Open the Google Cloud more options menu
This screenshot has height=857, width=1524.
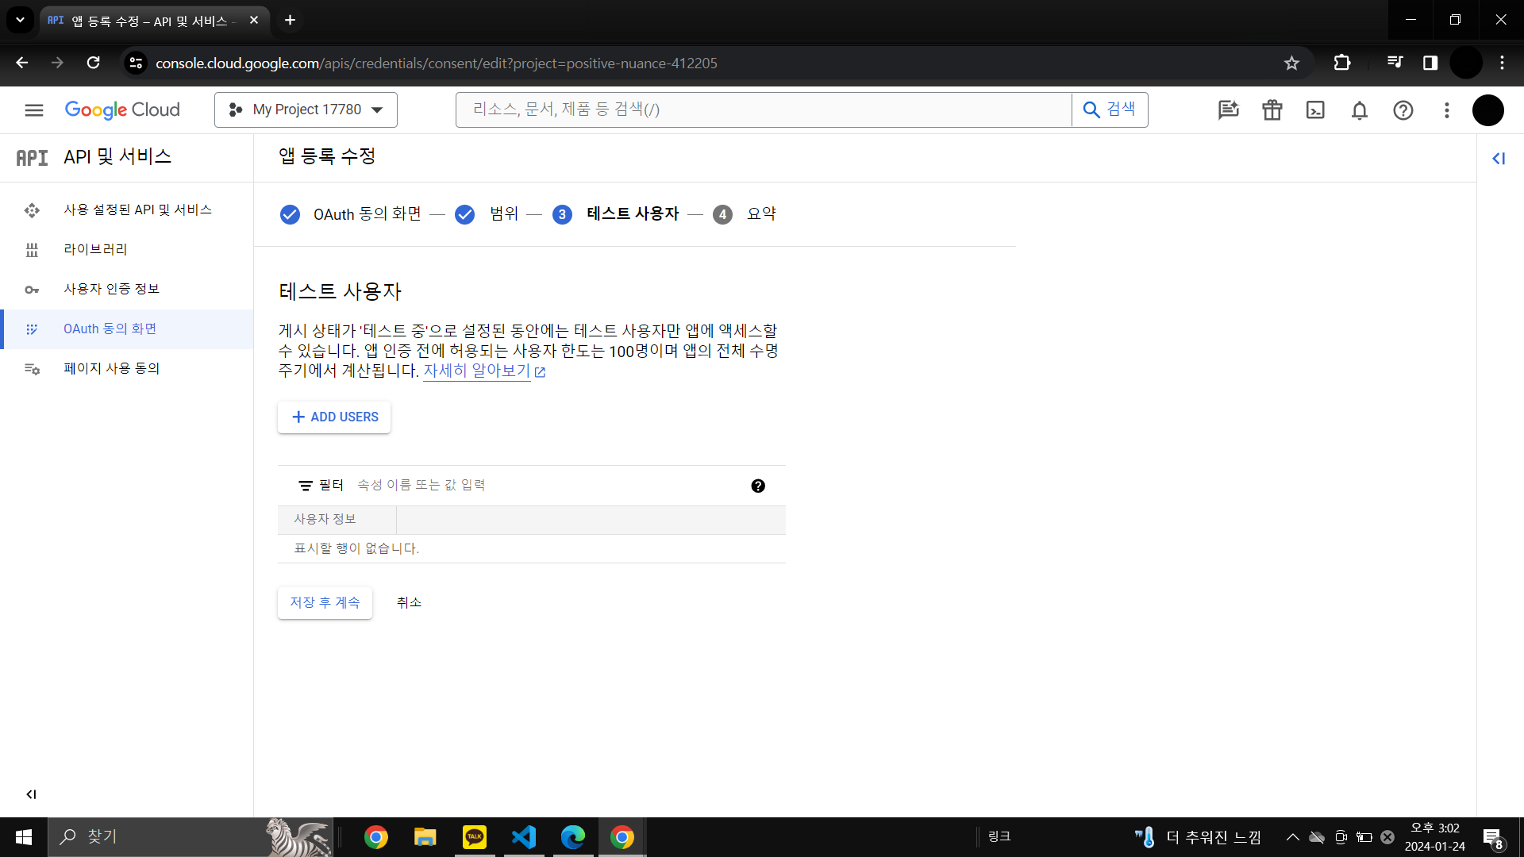coord(1446,110)
